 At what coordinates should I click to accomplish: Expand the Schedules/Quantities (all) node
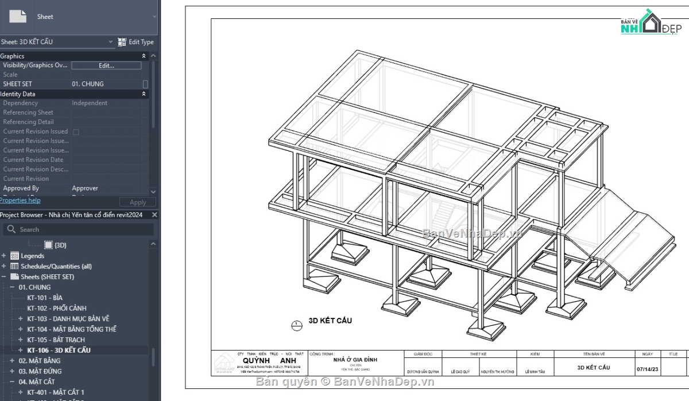(4, 266)
